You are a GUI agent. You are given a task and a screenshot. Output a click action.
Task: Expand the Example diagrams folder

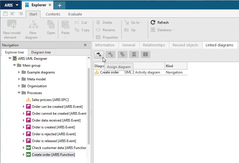point(19,72)
